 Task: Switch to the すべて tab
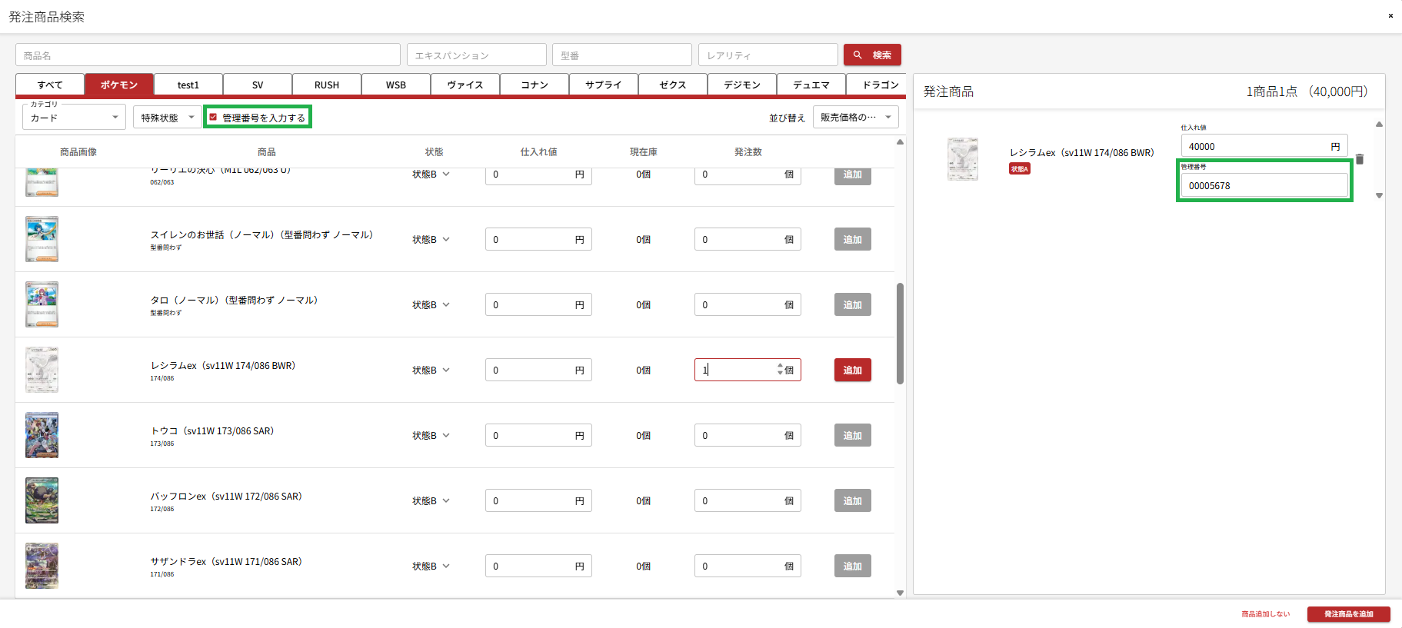pyautogui.click(x=50, y=85)
